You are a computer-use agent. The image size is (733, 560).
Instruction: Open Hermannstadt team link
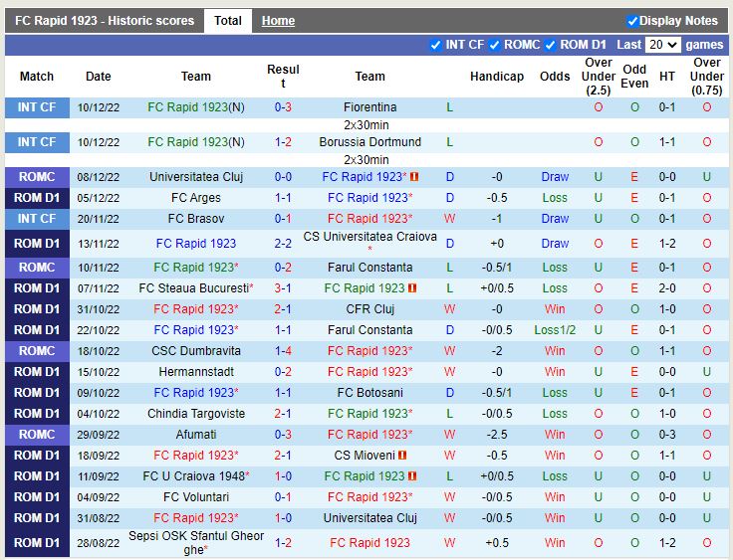196,372
